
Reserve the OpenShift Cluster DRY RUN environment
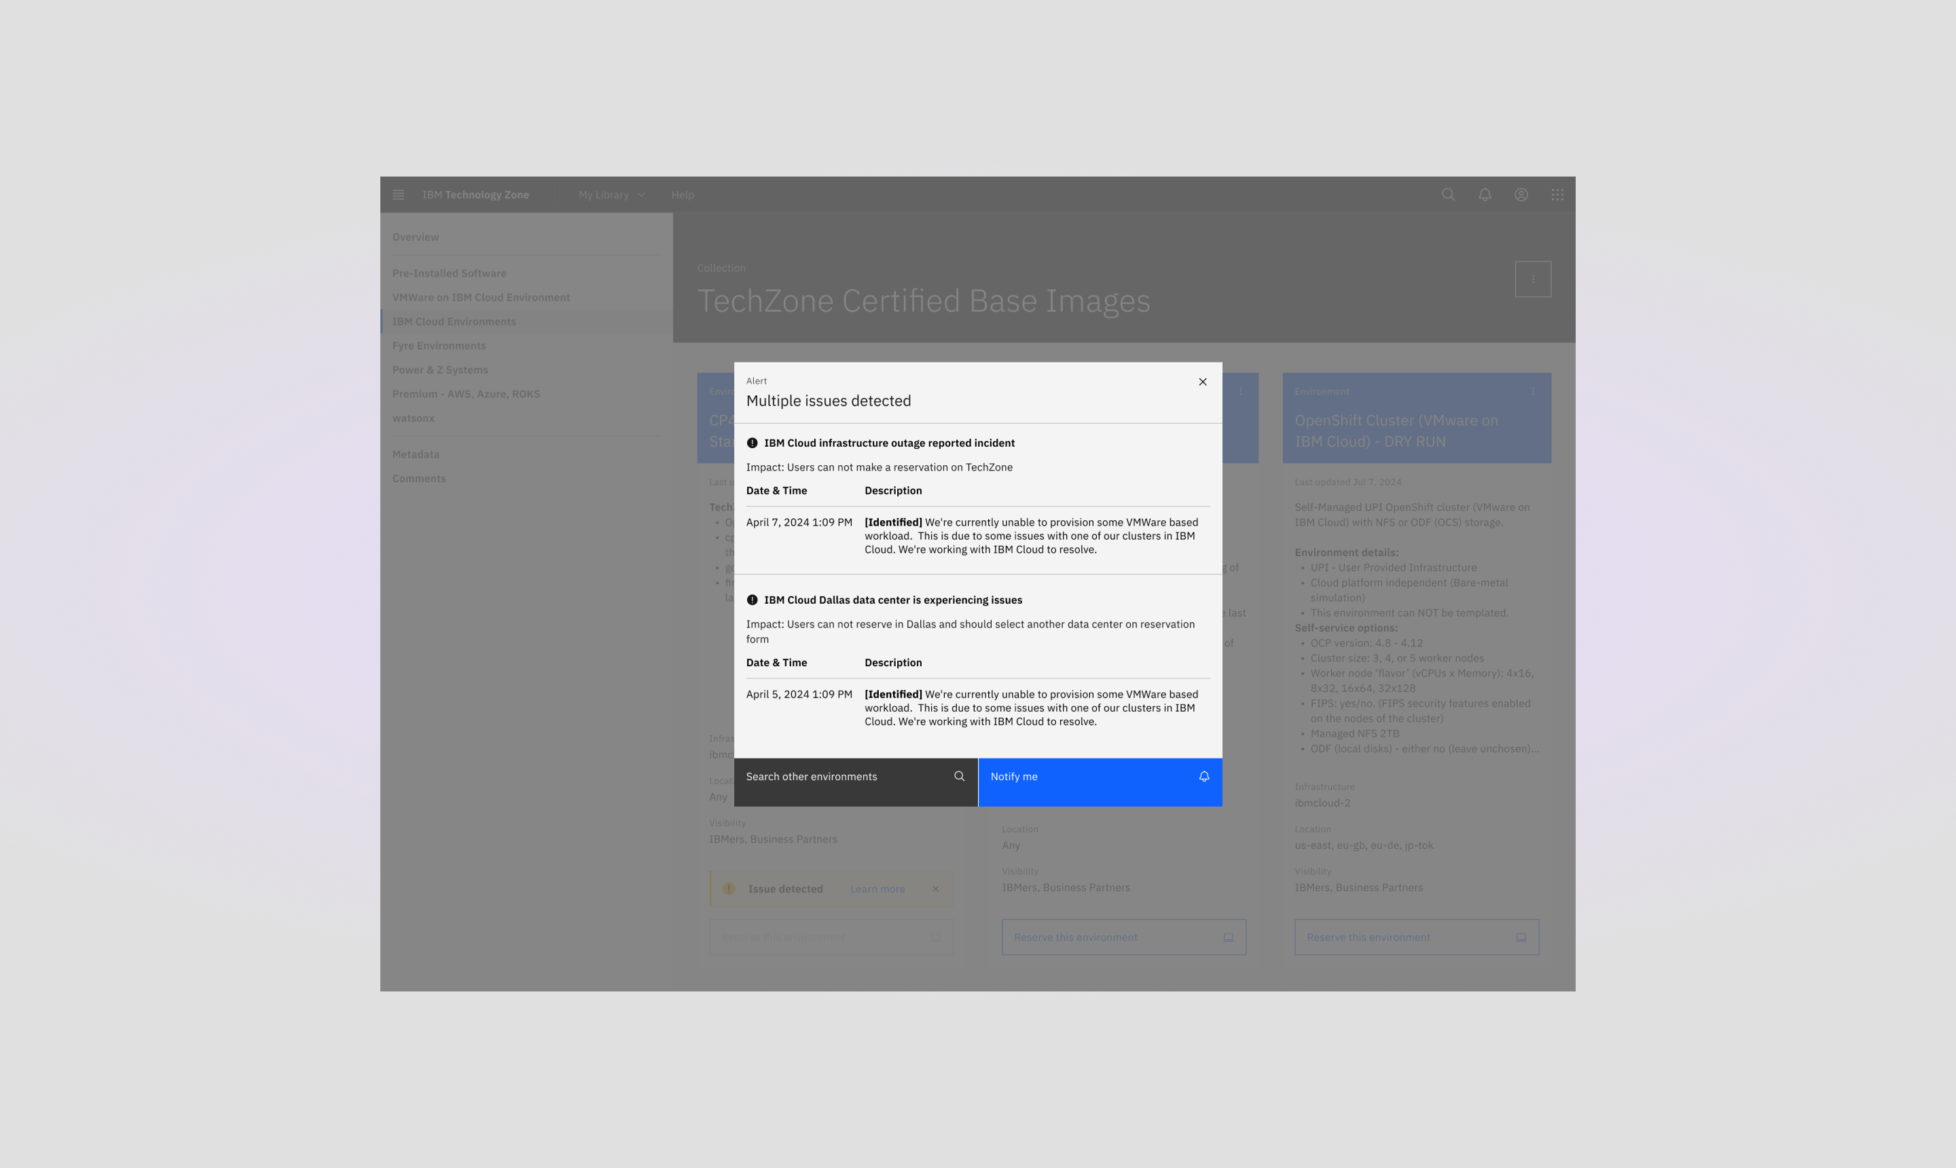pos(1415,936)
